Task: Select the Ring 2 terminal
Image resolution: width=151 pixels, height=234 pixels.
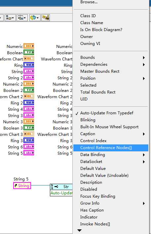Action: point(29,102)
